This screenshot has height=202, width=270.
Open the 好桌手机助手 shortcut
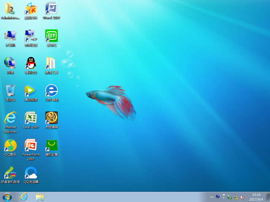click(x=10, y=173)
